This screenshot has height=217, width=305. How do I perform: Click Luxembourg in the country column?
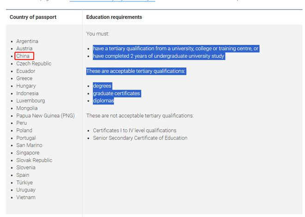click(x=30, y=101)
